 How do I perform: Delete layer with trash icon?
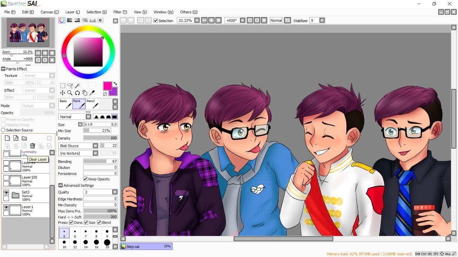pyautogui.click(x=33, y=146)
